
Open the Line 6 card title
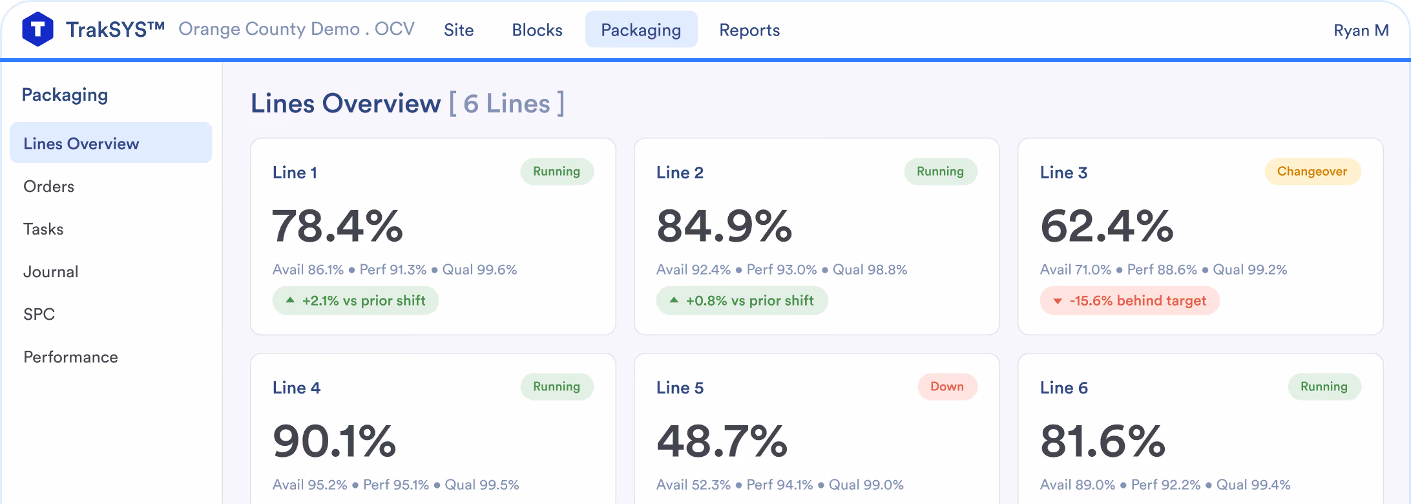click(x=1063, y=388)
